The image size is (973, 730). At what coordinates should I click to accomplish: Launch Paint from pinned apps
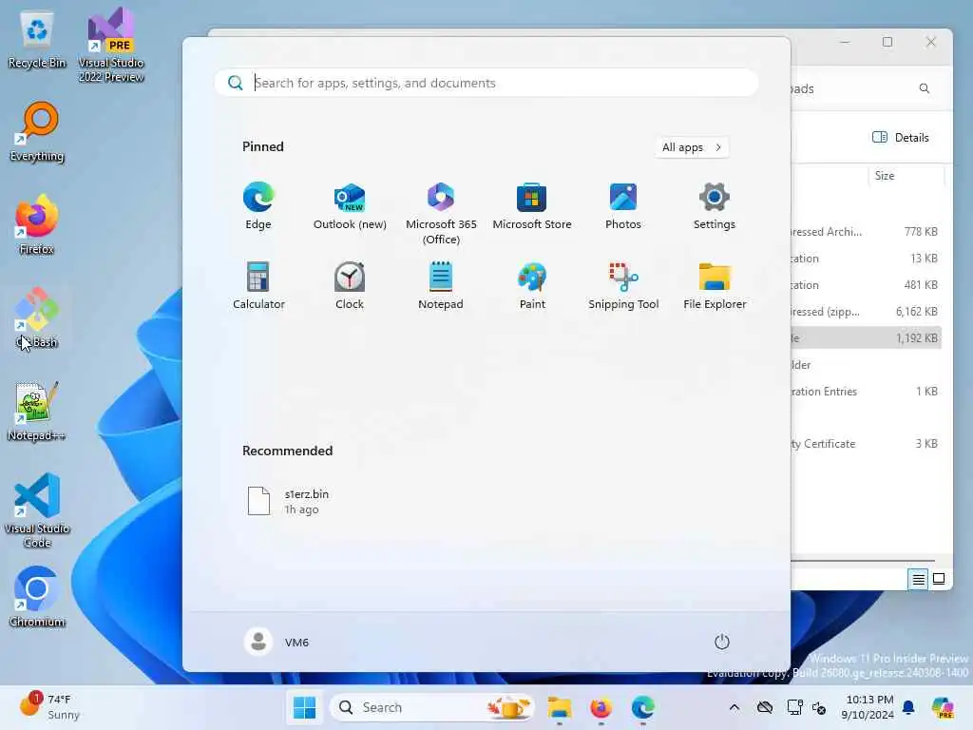click(x=532, y=286)
